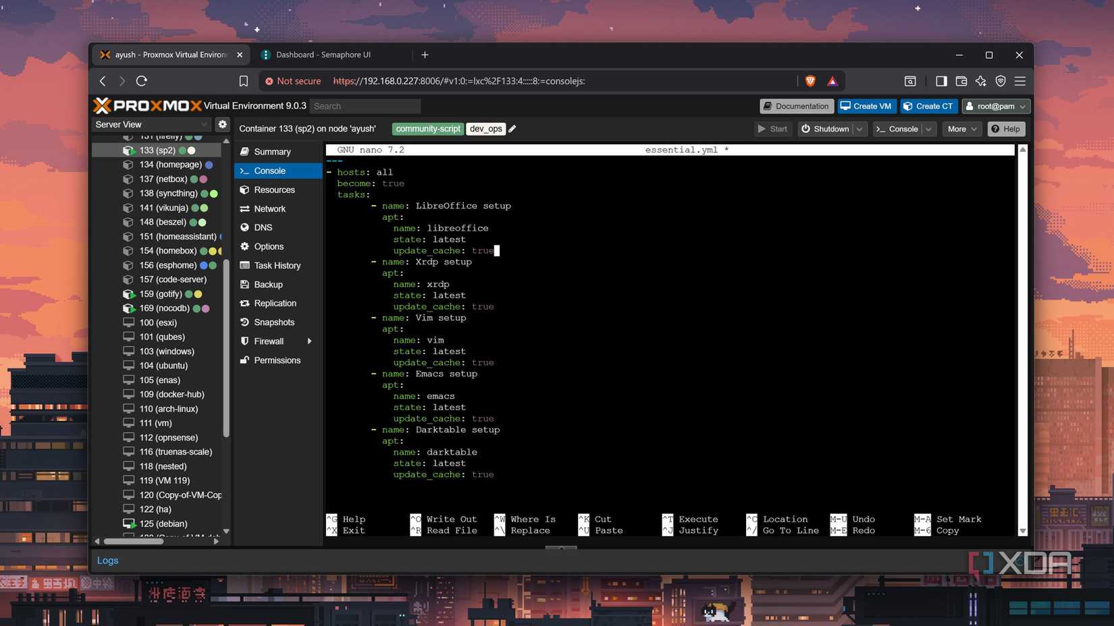The height and width of the screenshot is (626, 1114).
Task: Open the Logs panel at the bottom
Action: tap(107, 560)
